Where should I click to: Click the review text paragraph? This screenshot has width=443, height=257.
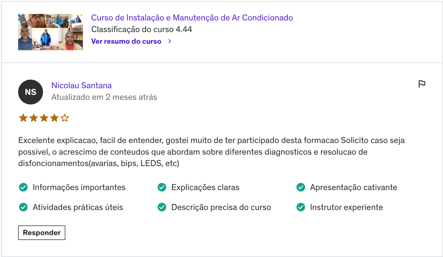pyautogui.click(x=212, y=152)
